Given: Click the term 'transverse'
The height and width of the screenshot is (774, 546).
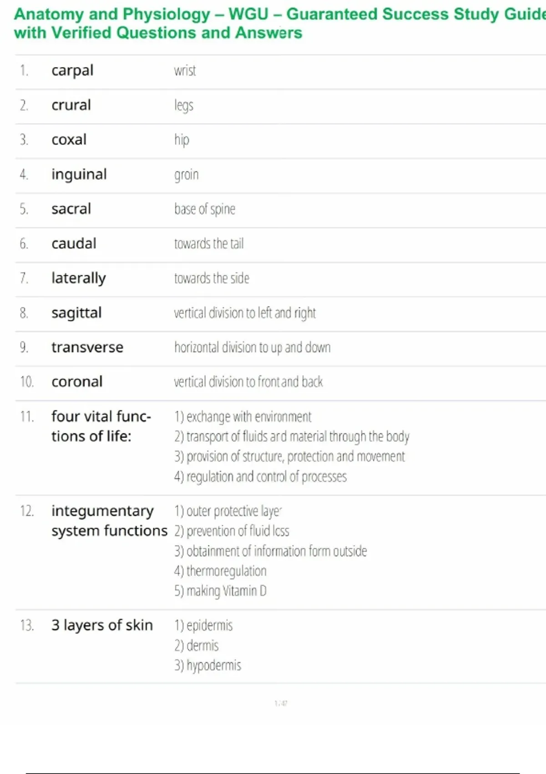Looking at the screenshot, I should (87, 347).
